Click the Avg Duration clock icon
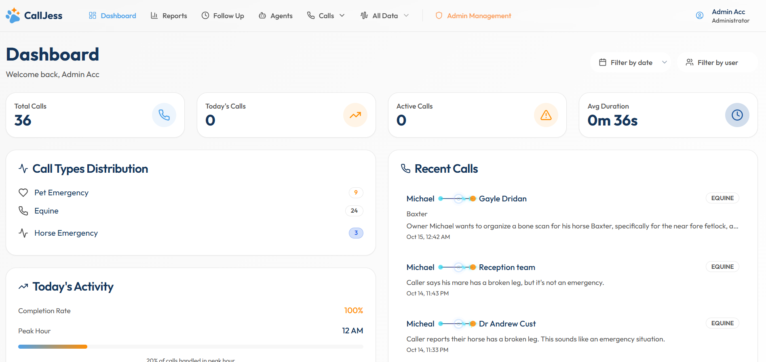Screen dimensions: 766x362 point(737,115)
